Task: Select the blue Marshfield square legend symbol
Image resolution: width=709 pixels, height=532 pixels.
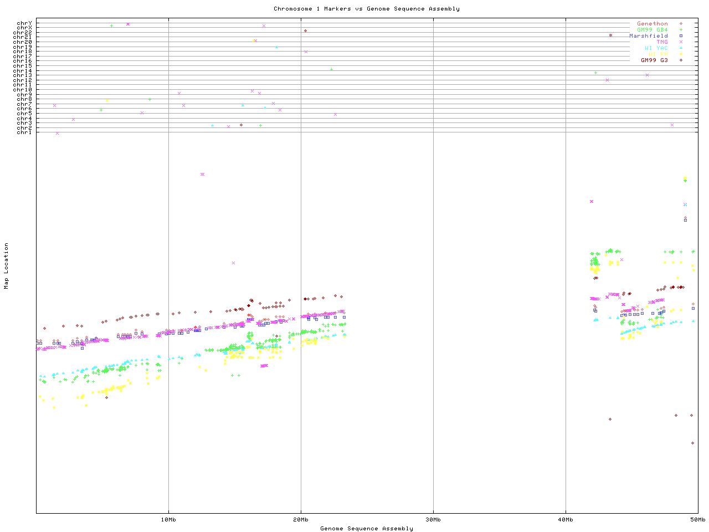Action: (681, 36)
